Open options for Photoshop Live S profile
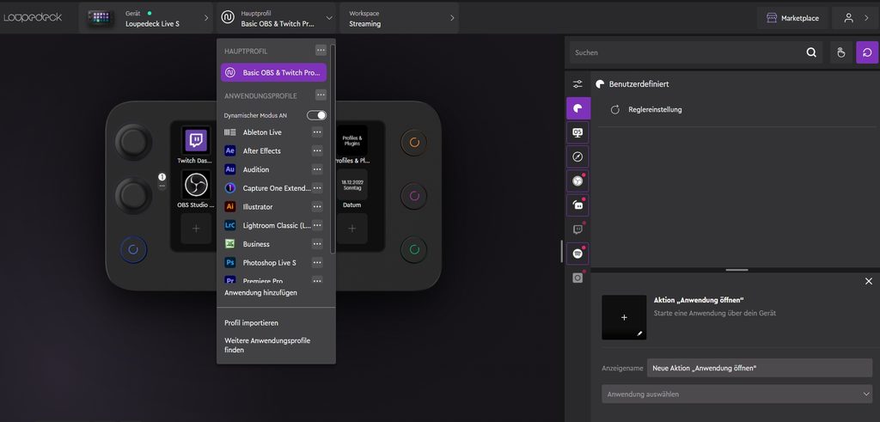 (317, 263)
